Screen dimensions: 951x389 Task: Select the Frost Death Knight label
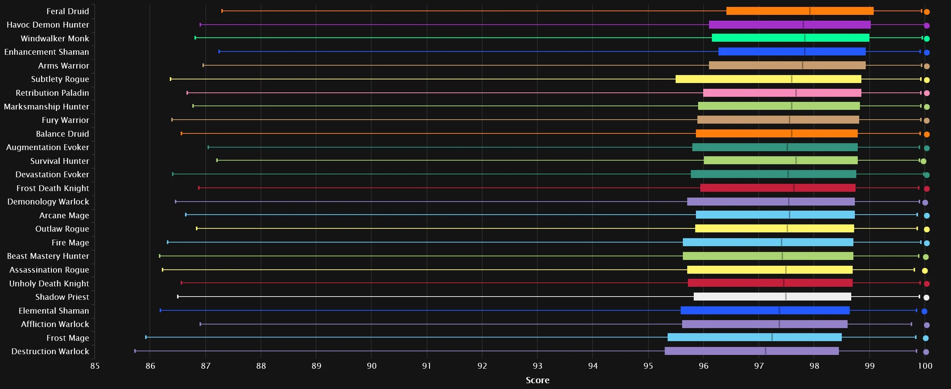point(53,188)
